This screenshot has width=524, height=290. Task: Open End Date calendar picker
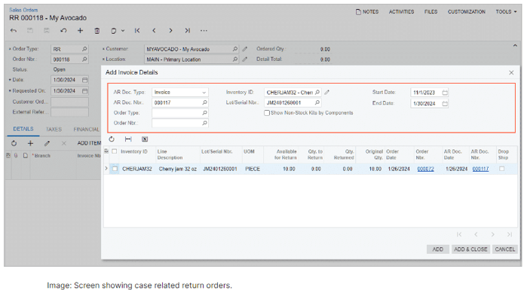(445, 103)
